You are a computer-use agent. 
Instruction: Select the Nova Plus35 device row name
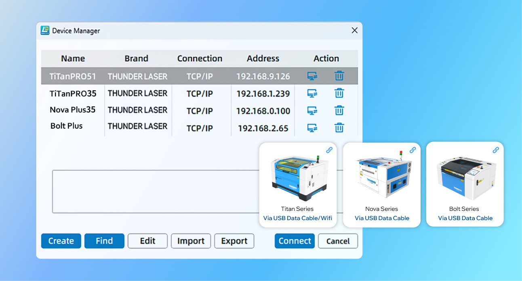pos(73,110)
